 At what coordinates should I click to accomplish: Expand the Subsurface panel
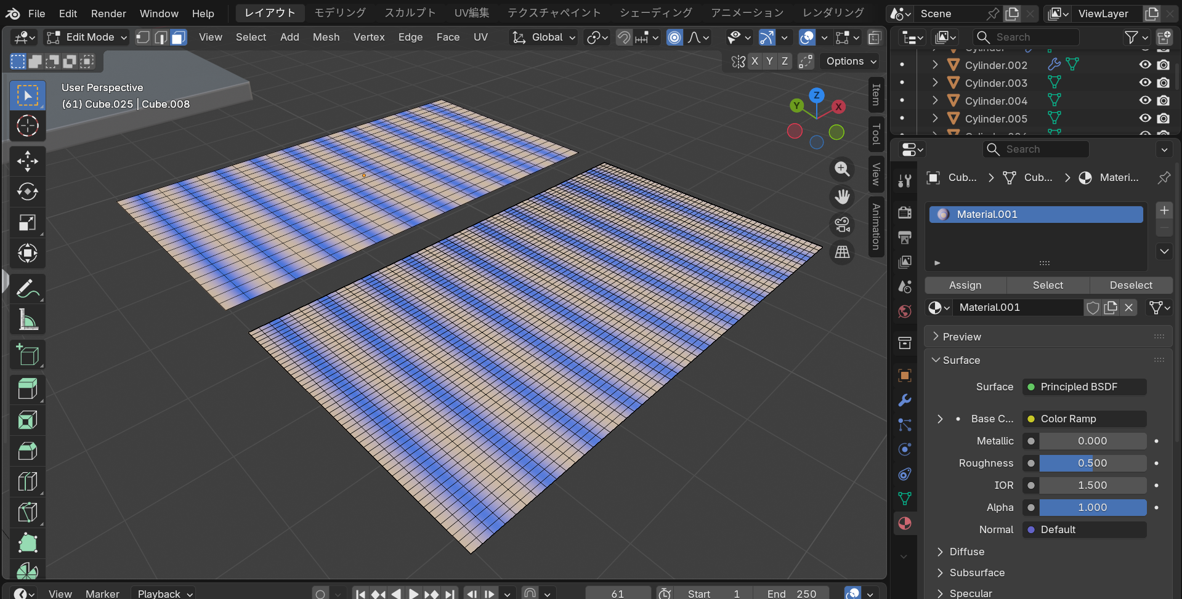pyautogui.click(x=976, y=573)
